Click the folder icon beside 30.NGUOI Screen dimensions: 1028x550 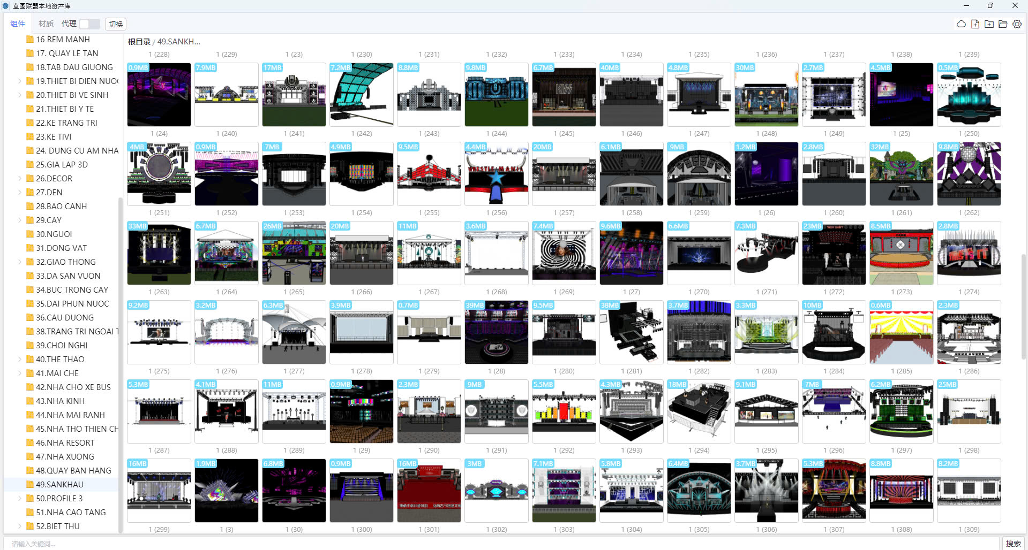click(30, 234)
